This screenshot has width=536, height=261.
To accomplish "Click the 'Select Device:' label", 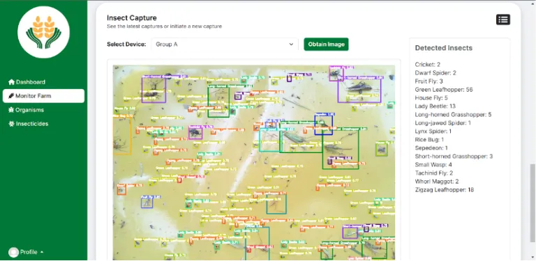I will click(x=126, y=45).
